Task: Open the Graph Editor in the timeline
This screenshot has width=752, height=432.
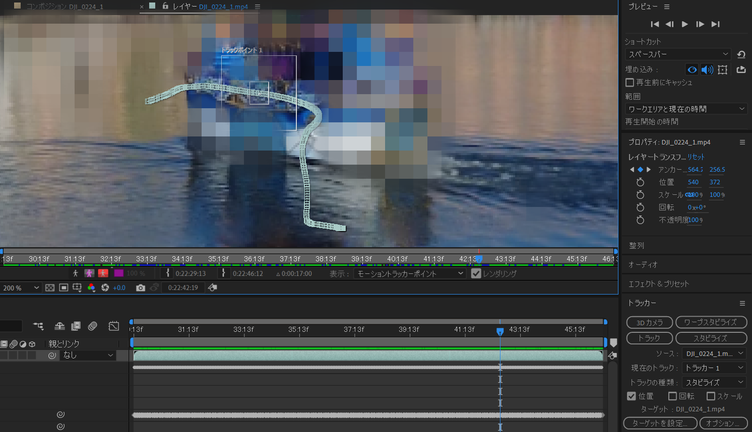Action: [x=114, y=326]
